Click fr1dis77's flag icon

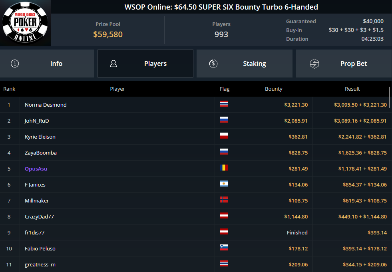pos(224,232)
